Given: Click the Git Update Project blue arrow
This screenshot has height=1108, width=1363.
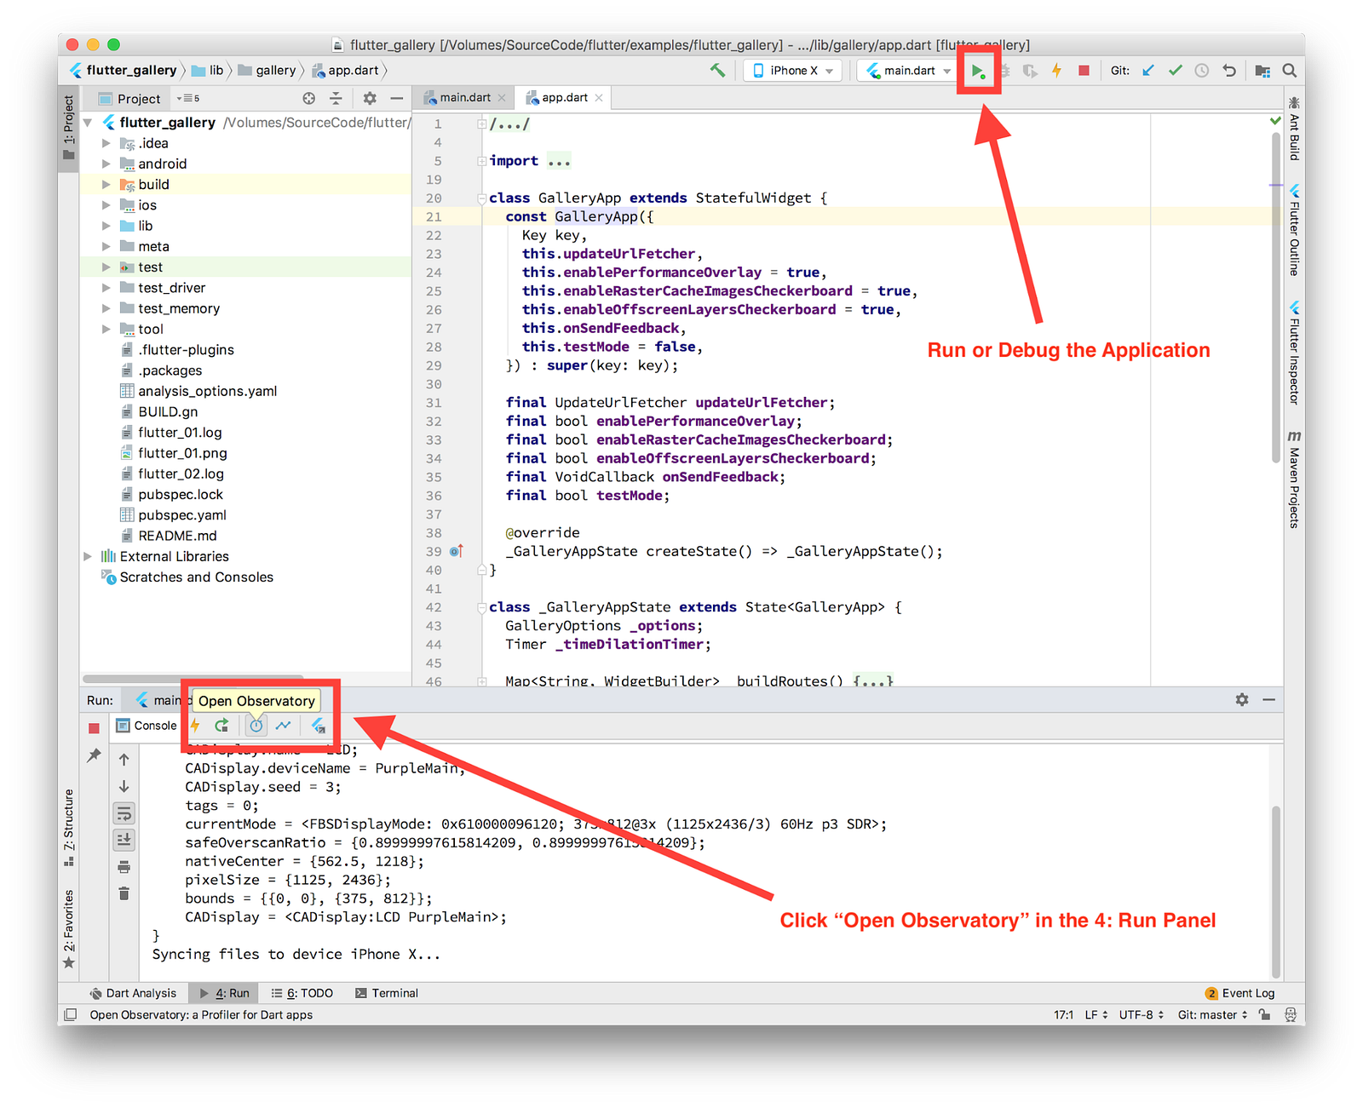Looking at the screenshot, I should click(x=1148, y=71).
